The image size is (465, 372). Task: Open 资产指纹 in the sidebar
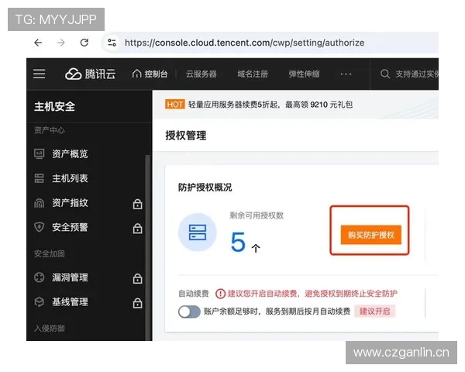click(x=70, y=203)
